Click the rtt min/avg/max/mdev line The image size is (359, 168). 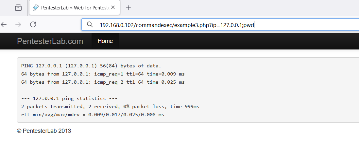[93, 115]
